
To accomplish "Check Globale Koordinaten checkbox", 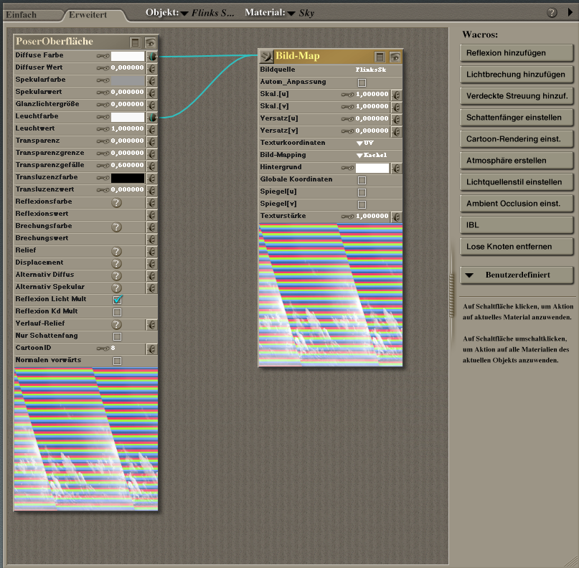I will pos(362,180).
